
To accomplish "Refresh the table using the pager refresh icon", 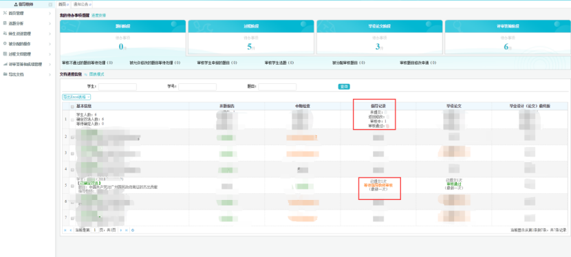I will (133, 230).
